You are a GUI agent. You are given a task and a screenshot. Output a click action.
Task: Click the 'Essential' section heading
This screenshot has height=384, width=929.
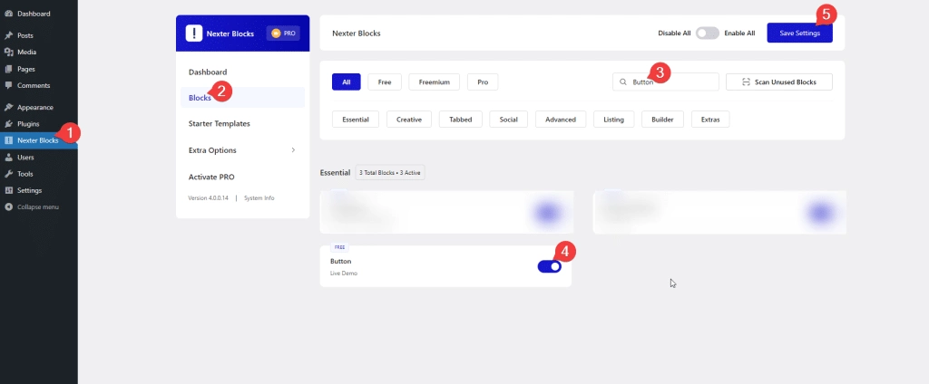click(336, 173)
